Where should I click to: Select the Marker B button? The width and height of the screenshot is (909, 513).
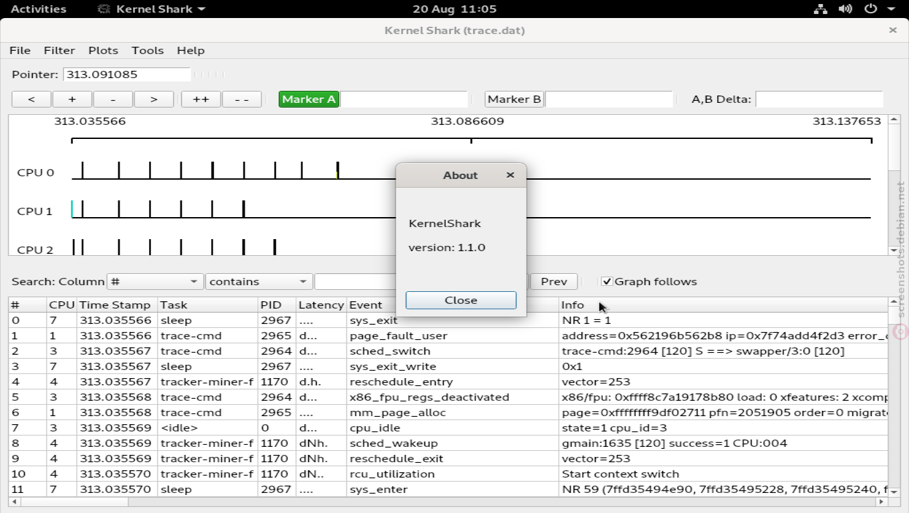pyautogui.click(x=514, y=99)
